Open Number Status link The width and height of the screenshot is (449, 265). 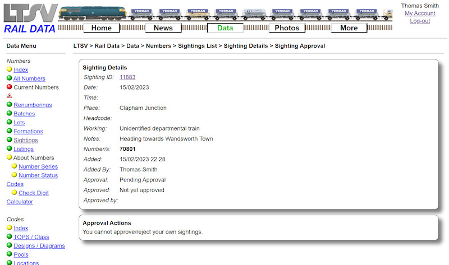(38, 175)
